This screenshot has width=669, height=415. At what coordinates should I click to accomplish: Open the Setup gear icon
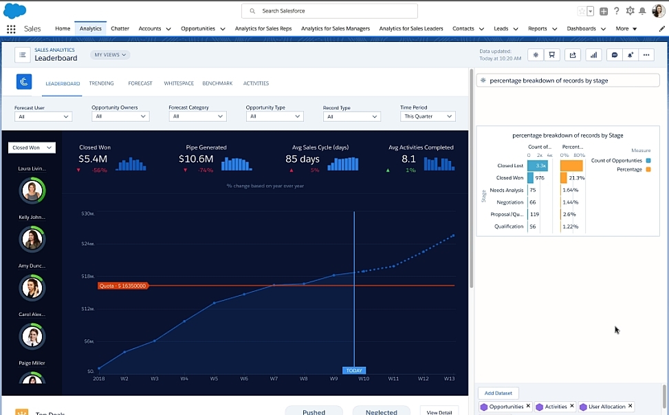[630, 11]
